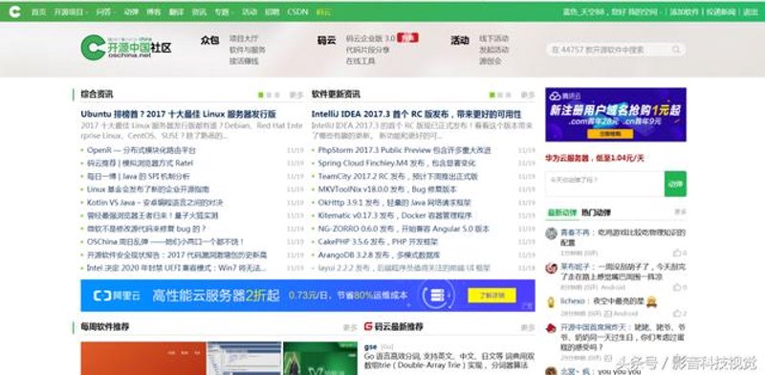Image resolution: width=765 pixels, height=375 pixels.
Task: Click the green 动弹 submit button
Action: [x=675, y=184]
